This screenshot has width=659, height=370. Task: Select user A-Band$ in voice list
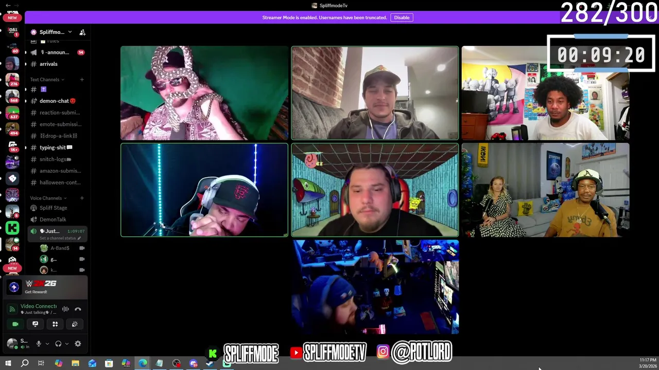tap(62, 248)
